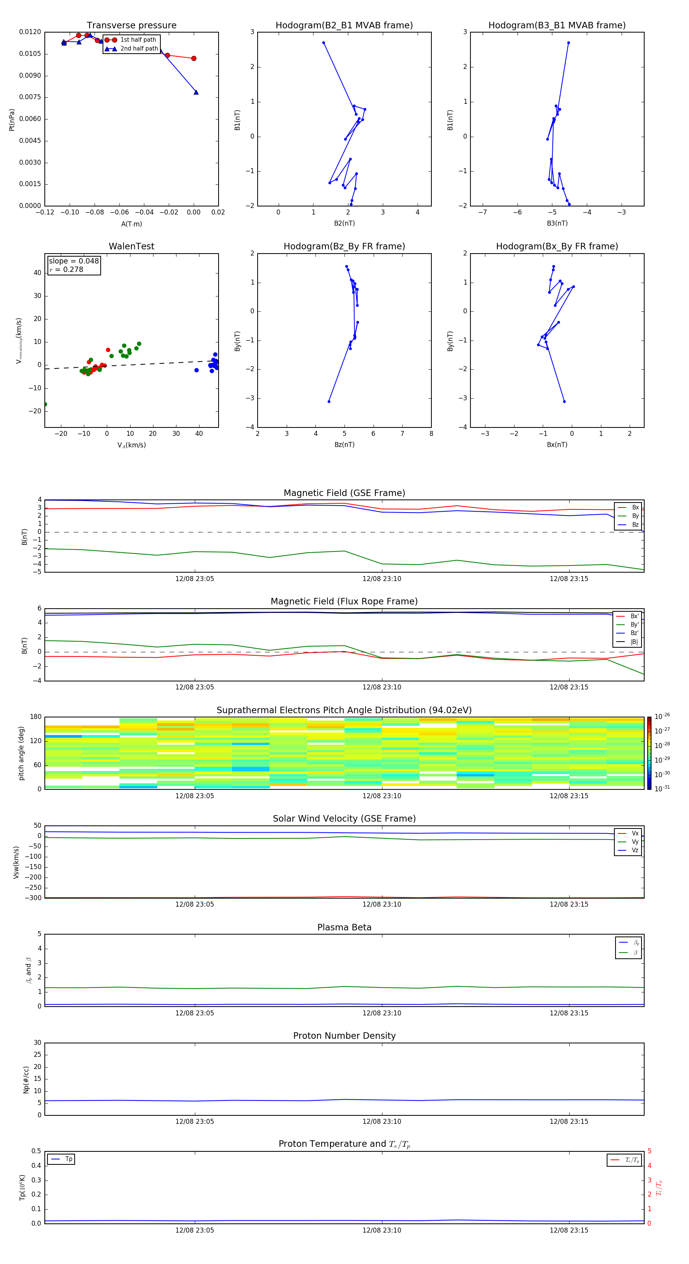Click the red circle marker for 1st half path
The height and width of the screenshot is (1264, 689).
click(111, 40)
